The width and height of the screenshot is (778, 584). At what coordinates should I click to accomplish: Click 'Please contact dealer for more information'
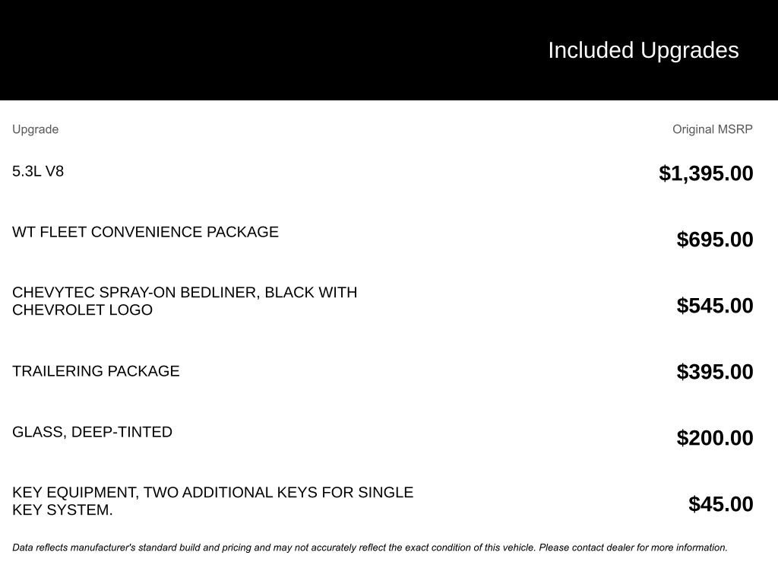click(633, 547)
